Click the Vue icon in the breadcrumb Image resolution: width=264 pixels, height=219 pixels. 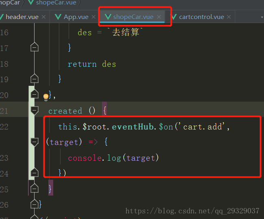(x=31, y=2)
